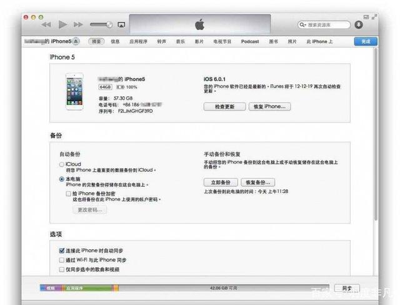This screenshot has width=400, height=305.
Task: Open the Podcast tab
Action: tap(250, 41)
